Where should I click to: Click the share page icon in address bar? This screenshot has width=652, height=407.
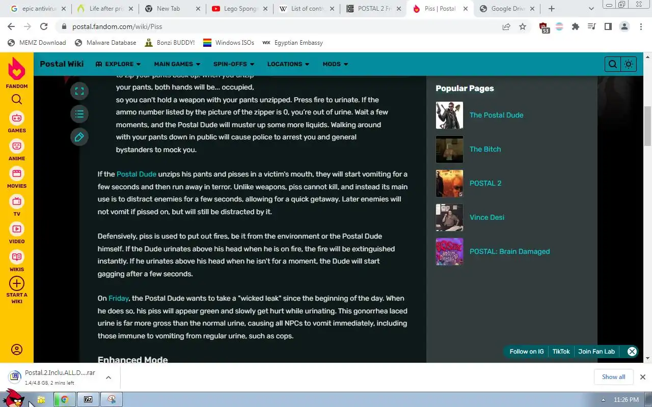(x=506, y=26)
